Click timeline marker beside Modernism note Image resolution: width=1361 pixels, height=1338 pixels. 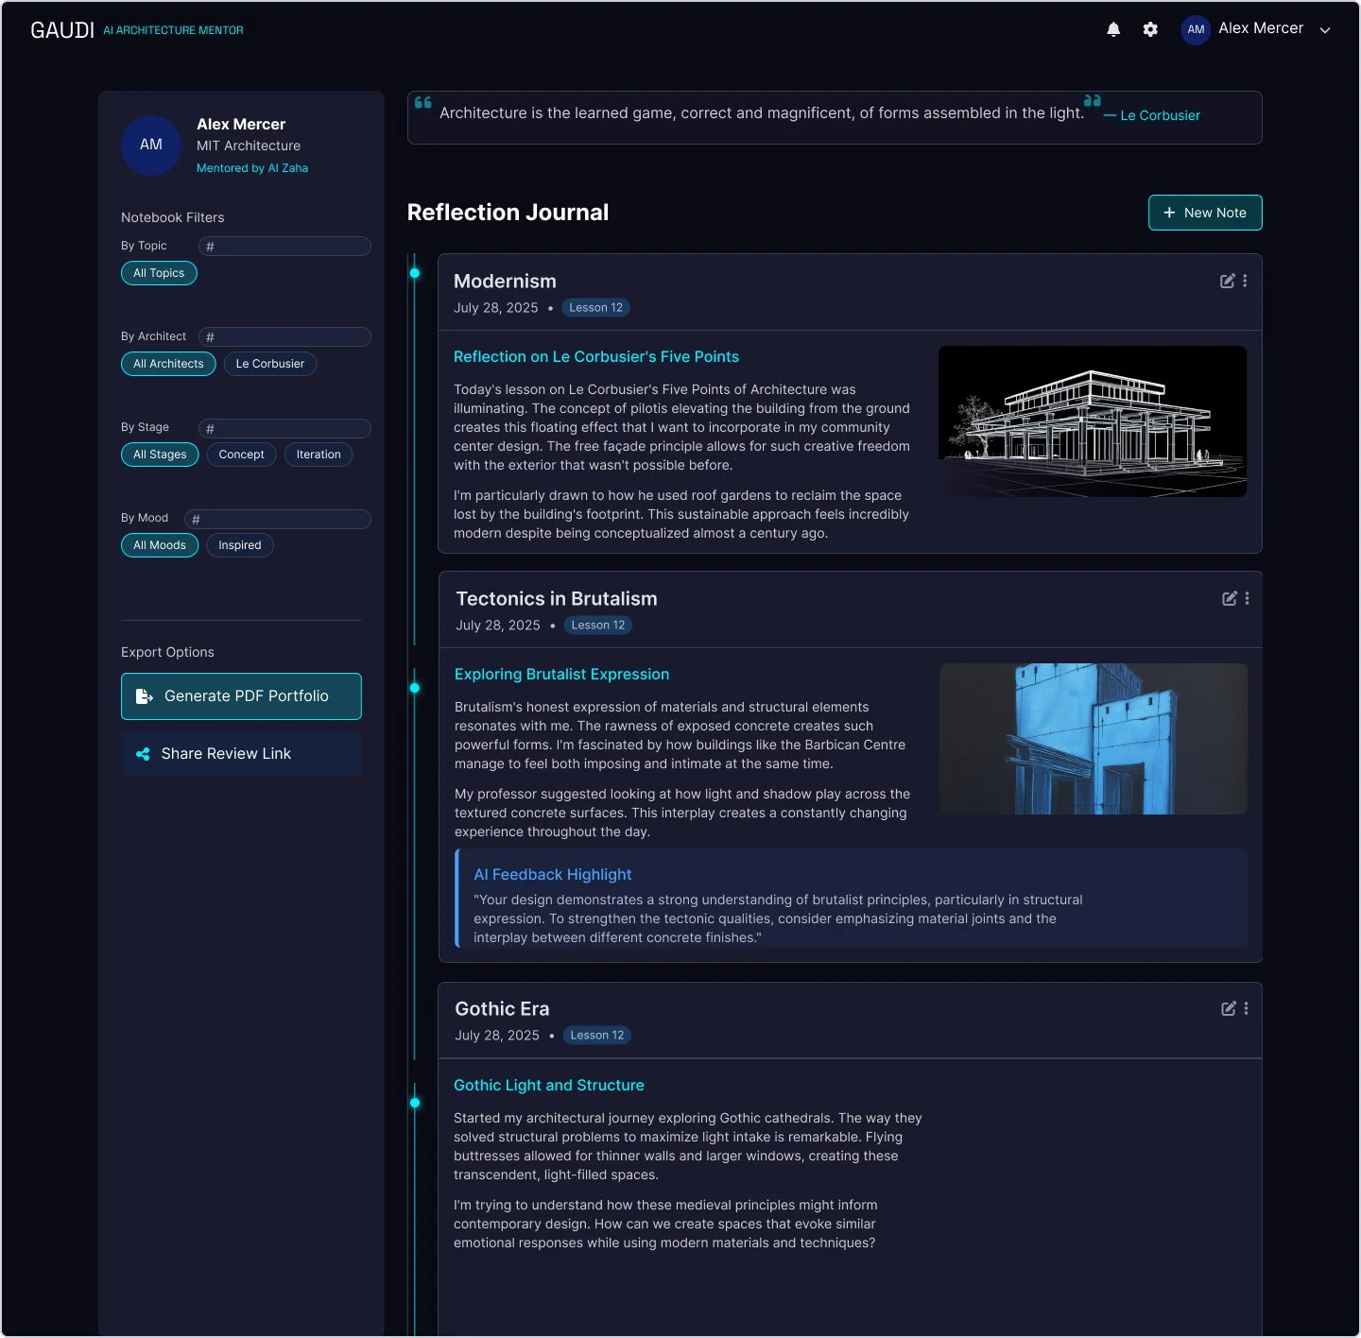pyautogui.click(x=415, y=273)
